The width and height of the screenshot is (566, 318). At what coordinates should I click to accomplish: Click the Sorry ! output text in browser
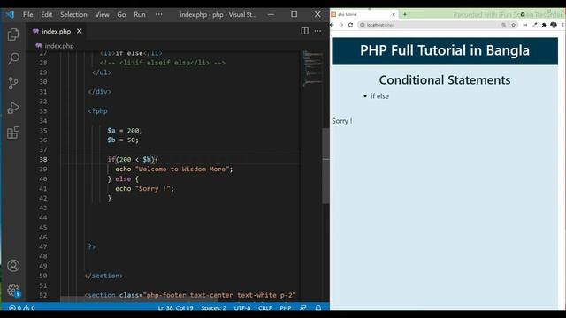click(342, 121)
